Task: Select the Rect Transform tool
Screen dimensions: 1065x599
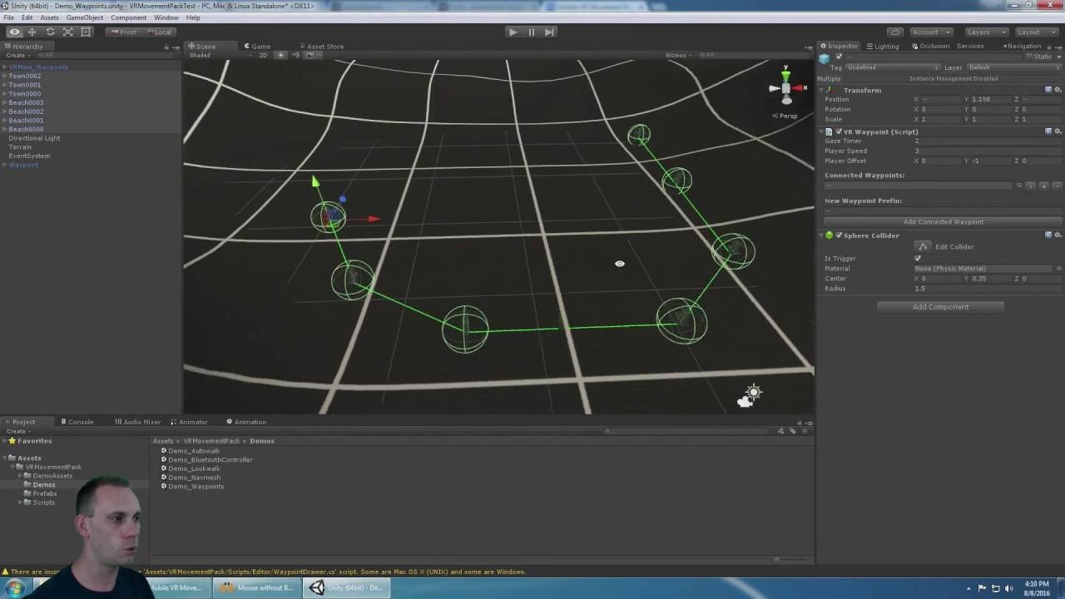Action: pos(87,32)
